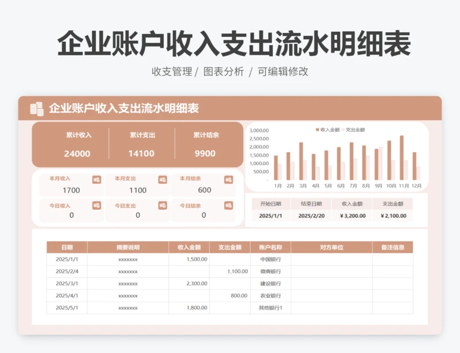Image resolution: width=460 pixels, height=353 pixels.
Task: Select the ¥3,200.00 income total cell
Action: click(x=352, y=216)
